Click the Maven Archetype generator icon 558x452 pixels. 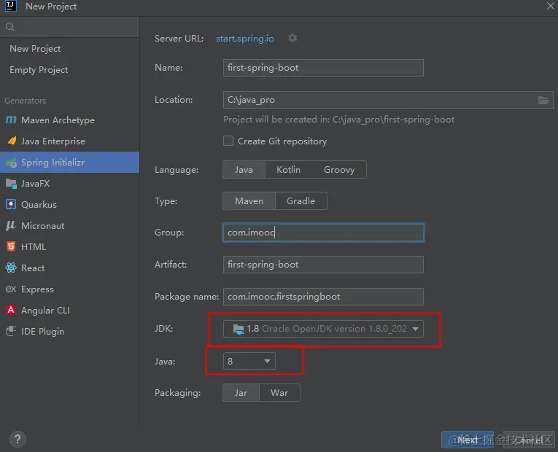[10, 120]
